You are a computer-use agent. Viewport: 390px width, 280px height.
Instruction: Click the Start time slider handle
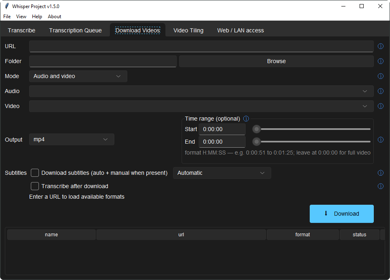[x=257, y=129]
